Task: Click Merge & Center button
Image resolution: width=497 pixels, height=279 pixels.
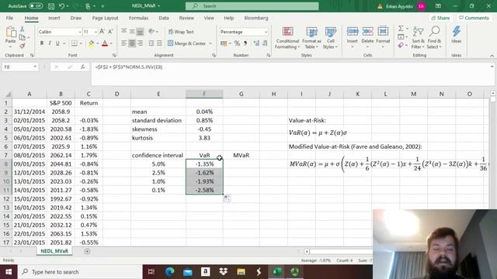Action: click(187, 43)
